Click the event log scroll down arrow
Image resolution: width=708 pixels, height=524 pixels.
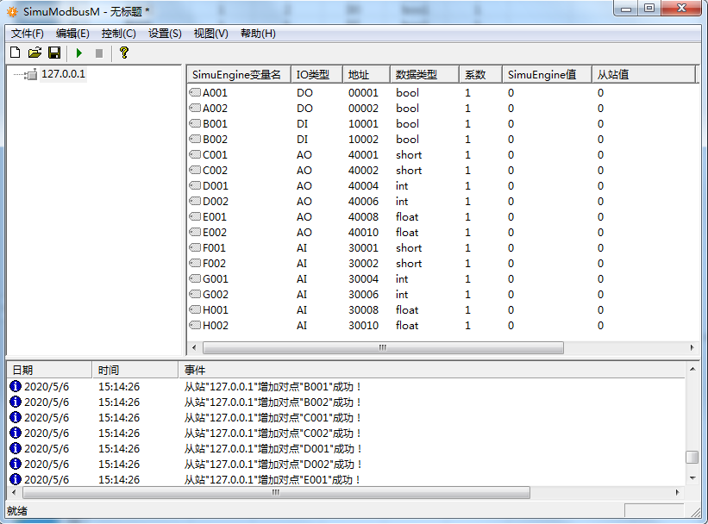[x=692, y=477]
